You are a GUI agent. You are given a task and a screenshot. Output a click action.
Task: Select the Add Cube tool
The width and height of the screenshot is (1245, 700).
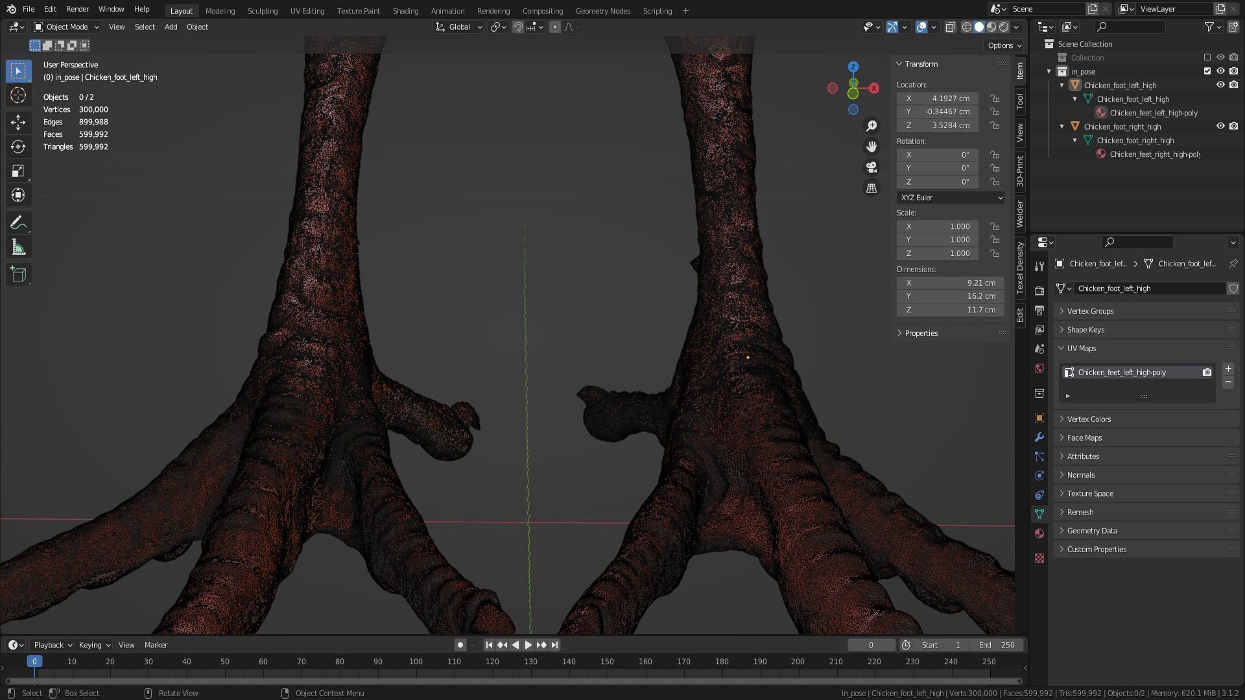(18, 275)
